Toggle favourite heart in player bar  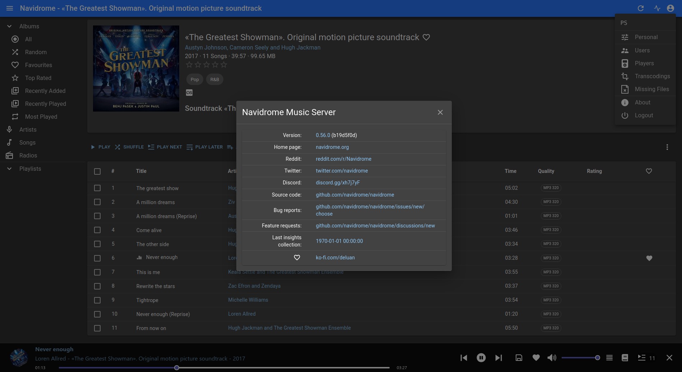coord(536,358)
